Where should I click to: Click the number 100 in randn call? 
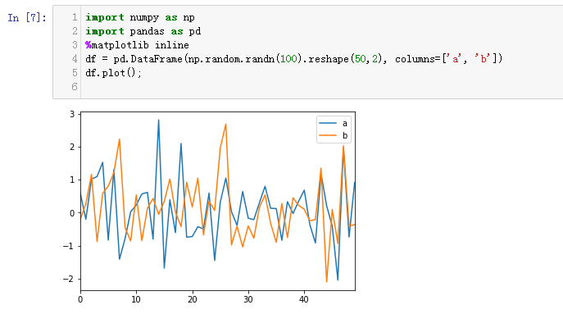[x=288, y=59]
